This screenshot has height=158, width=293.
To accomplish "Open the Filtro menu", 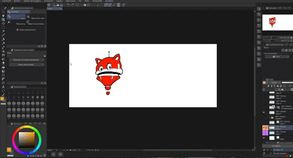I will 87,1.
